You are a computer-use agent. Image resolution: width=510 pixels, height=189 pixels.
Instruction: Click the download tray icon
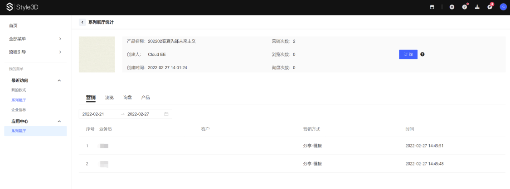point(477,7)
